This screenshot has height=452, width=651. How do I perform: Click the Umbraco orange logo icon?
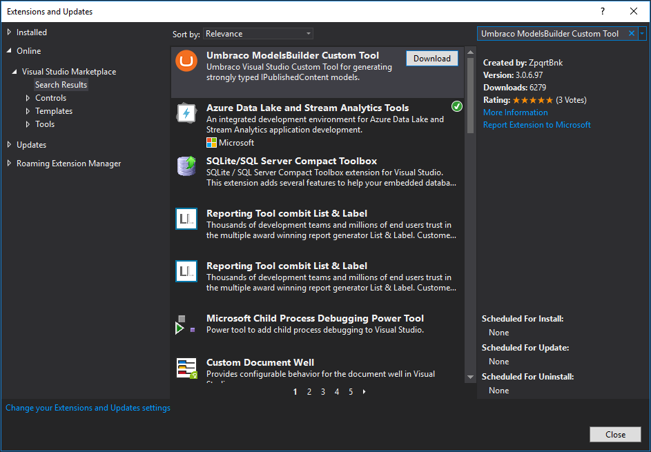[x=186, y=61]
